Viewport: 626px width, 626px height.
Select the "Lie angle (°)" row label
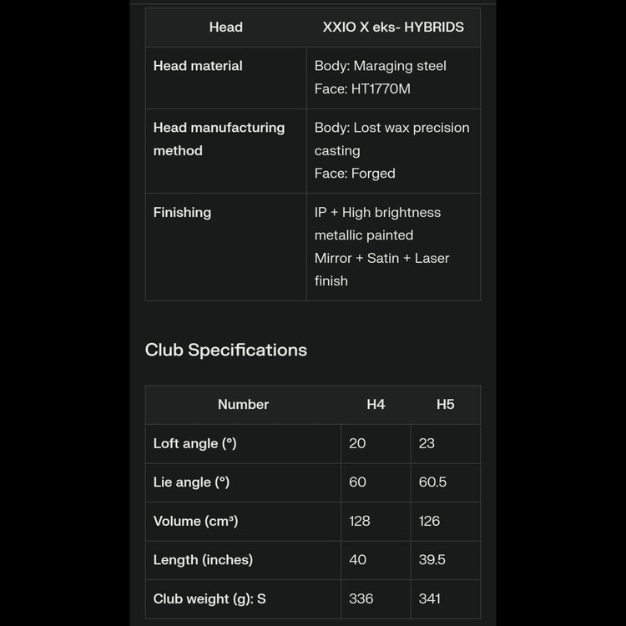coord(191,482)
